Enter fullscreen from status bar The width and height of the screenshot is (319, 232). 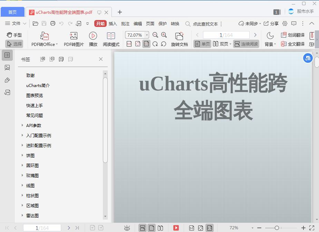click(312, 228)
